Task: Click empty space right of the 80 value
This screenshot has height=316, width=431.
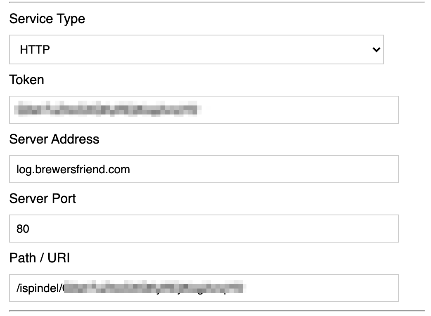Action: click(x=206, y=229)
